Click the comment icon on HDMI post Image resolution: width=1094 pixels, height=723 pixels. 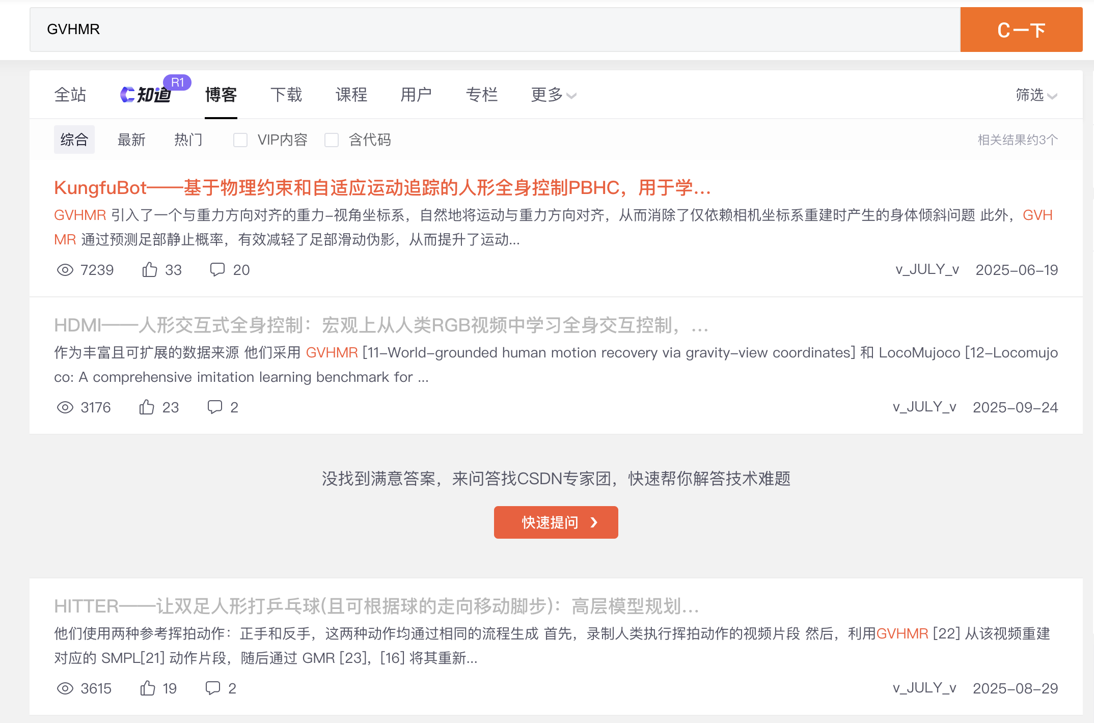pos(214,407)
